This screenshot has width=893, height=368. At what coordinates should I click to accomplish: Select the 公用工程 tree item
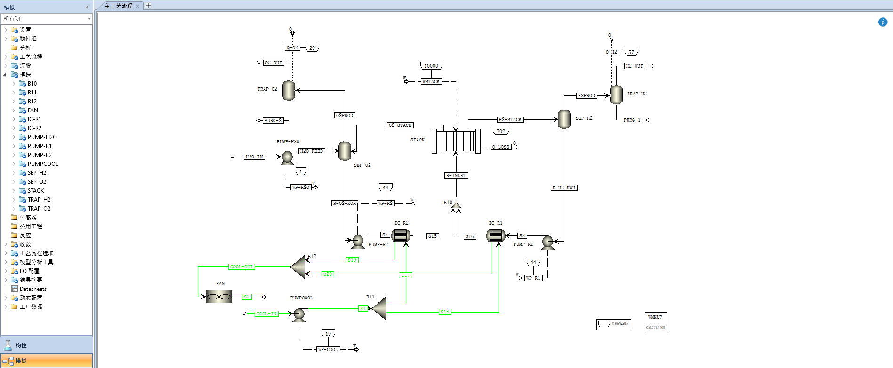(31, 227)
